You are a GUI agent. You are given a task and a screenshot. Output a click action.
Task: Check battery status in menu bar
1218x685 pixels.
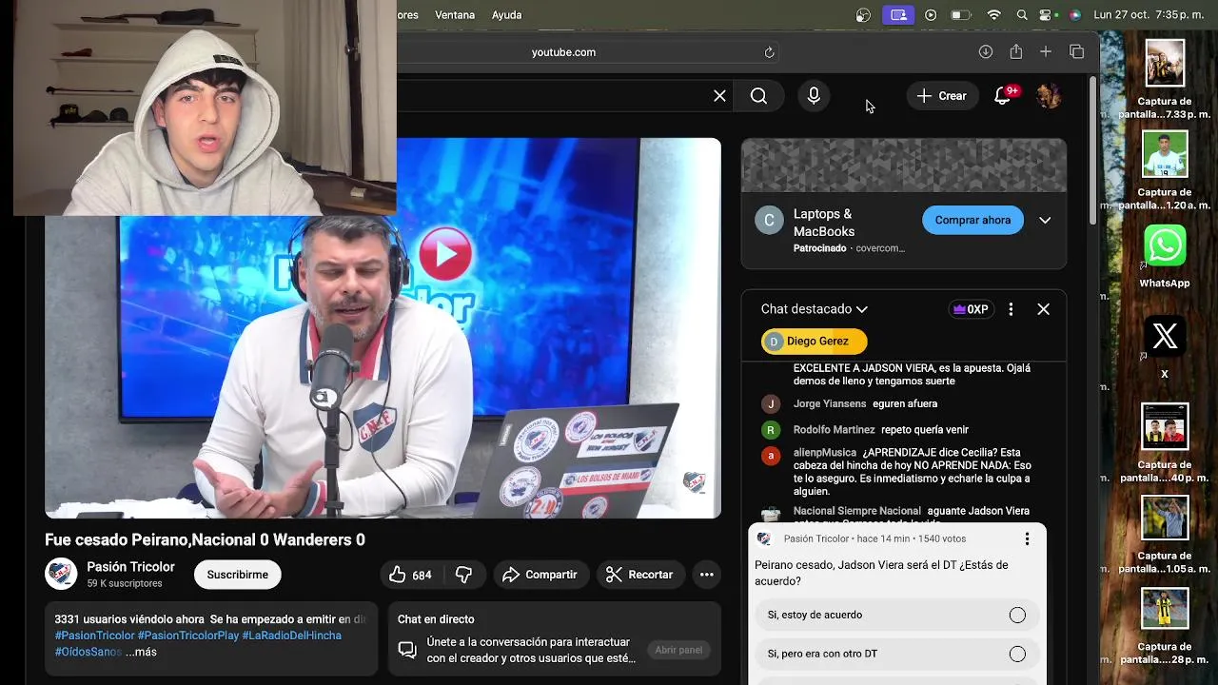(x=961, y=15)
